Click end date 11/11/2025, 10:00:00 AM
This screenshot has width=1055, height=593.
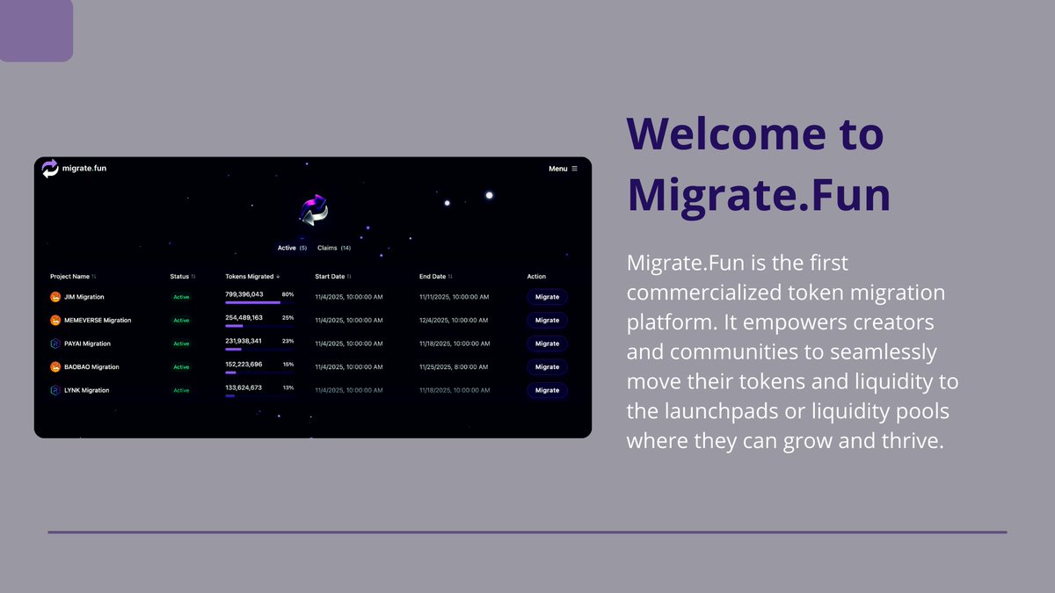coord(454,297)
